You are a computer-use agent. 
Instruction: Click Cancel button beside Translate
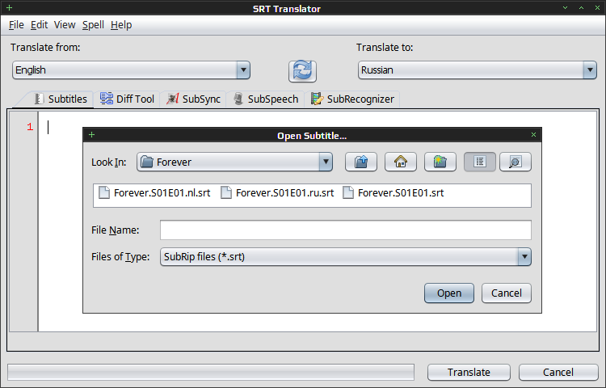click(x=558, y=372)
